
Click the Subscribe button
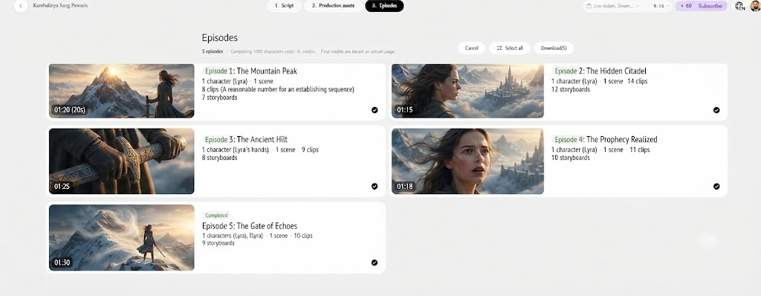710,6
